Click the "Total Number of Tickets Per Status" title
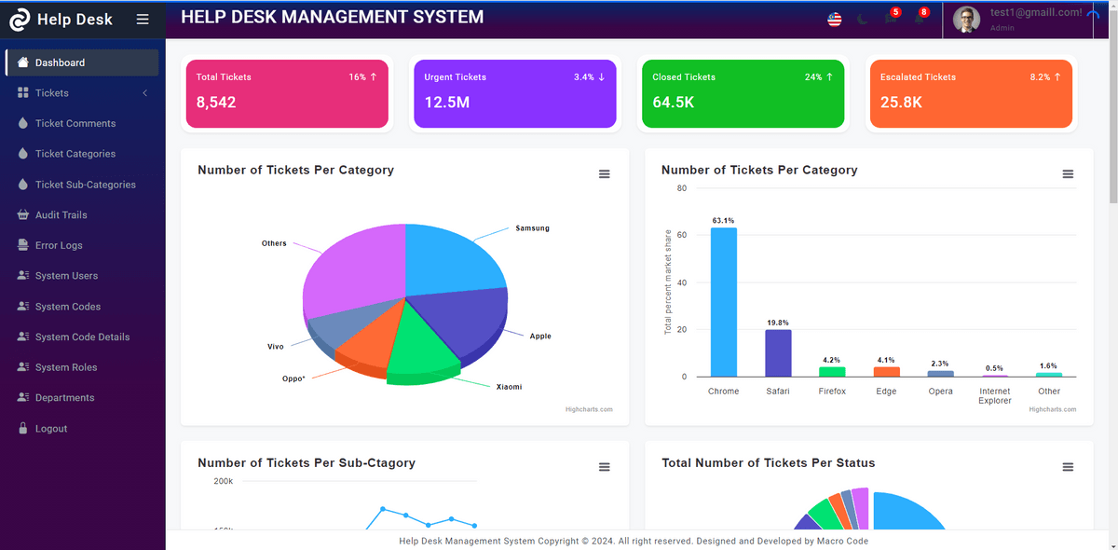The image size is (1118, 550). click(769, 463)
